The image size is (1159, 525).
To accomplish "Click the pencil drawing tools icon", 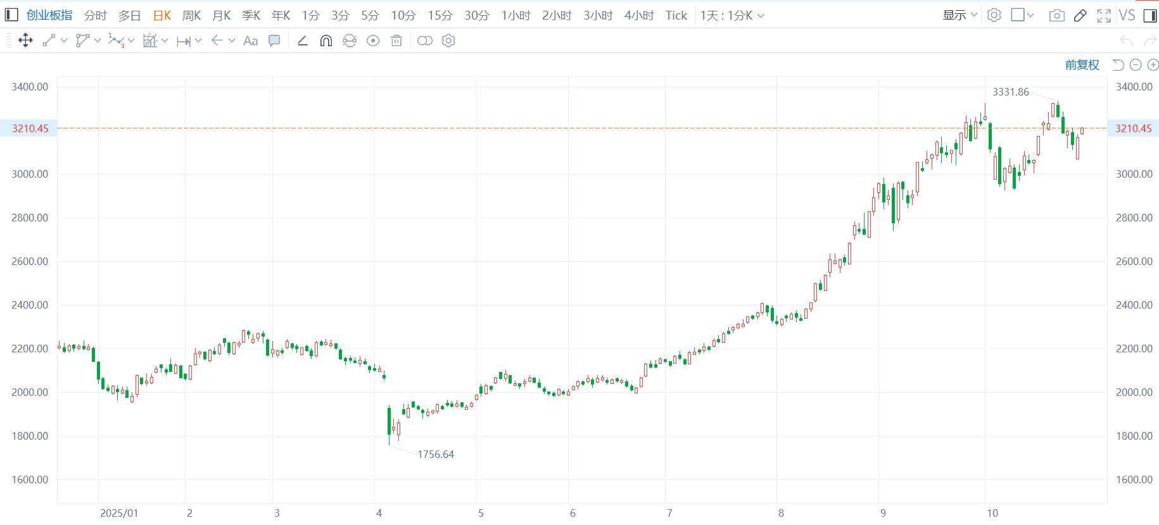I will (x=1080, y=16).
